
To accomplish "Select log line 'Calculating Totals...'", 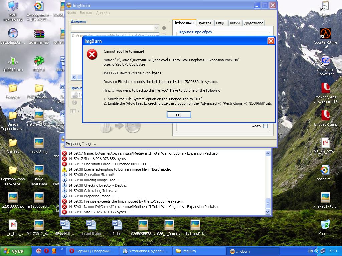I will (92, 191).
